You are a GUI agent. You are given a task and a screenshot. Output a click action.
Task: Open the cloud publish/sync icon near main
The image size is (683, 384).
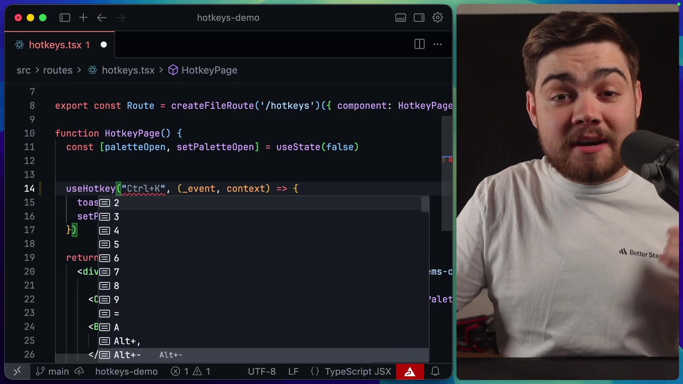point(79,371)
